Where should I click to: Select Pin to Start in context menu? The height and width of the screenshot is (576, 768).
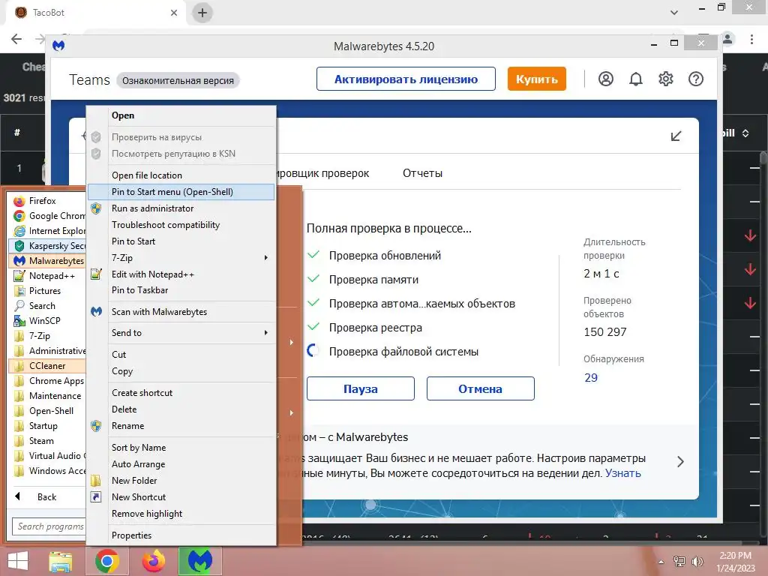coord(181,241)
